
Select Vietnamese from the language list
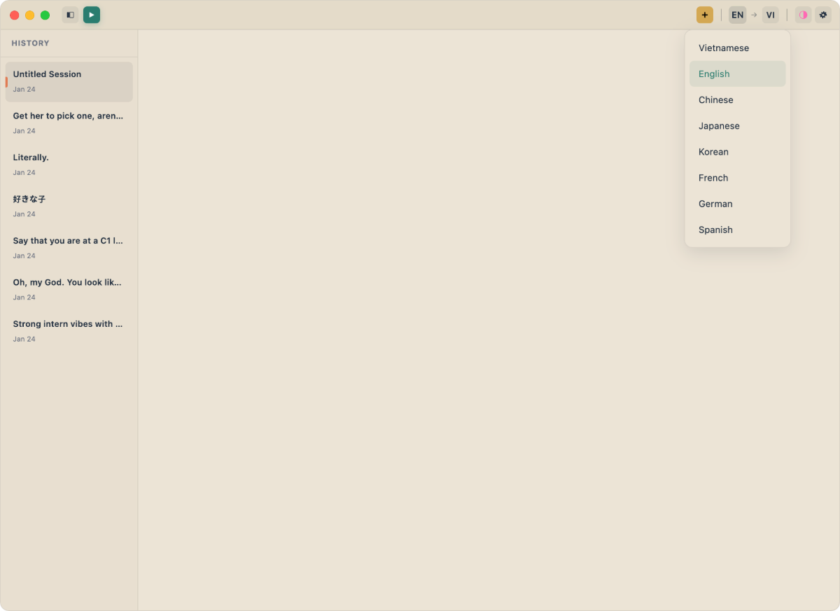pyautogui.click(x=723, y=48)
